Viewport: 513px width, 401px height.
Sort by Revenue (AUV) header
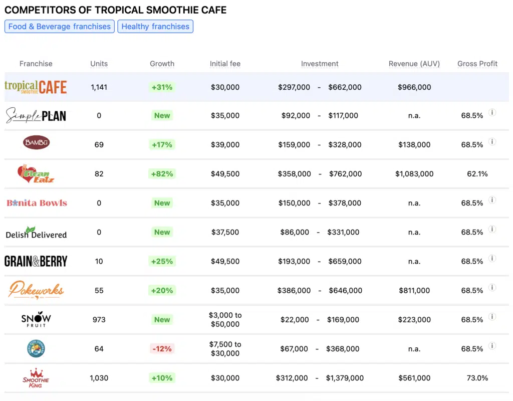(414, 64)
